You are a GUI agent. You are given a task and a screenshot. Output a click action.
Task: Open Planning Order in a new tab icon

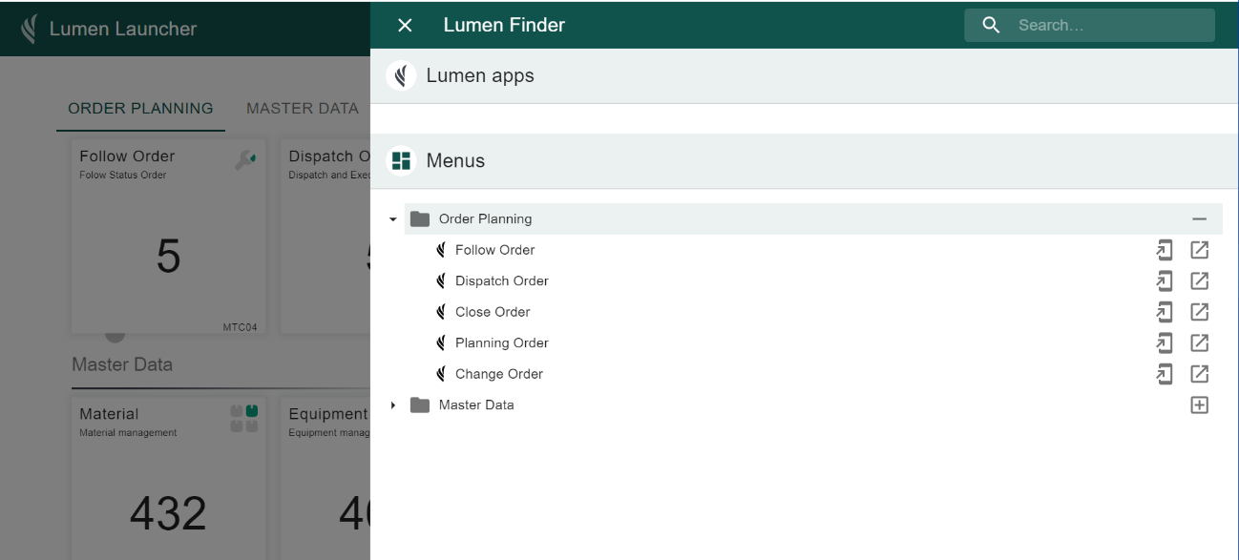click(1199, 343)
